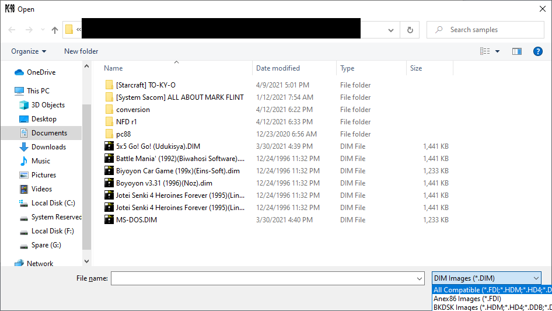Refresh the current folder listing
The width and height of the screenshot is (552, 311).
(x=410, y=30)
